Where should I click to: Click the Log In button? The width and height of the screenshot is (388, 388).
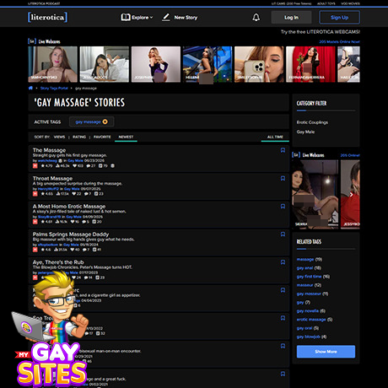291,18
